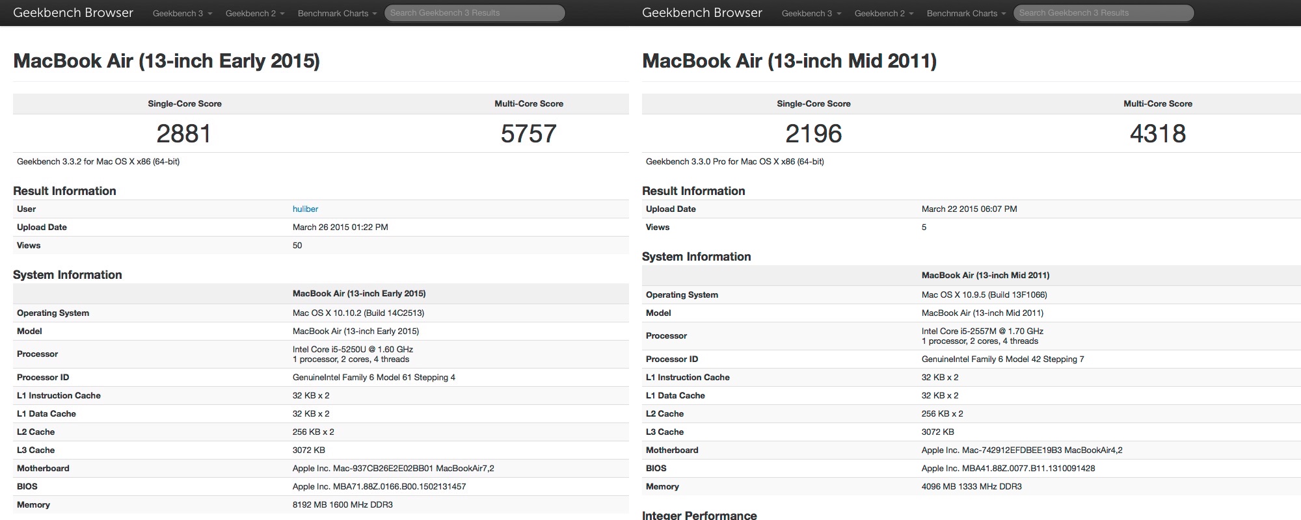This screenshot has height=520, width=1301.
Task: Click BIOS value "MBA71.88Z.0166.B00.1502131457"
Action: [x=379, y=486]
